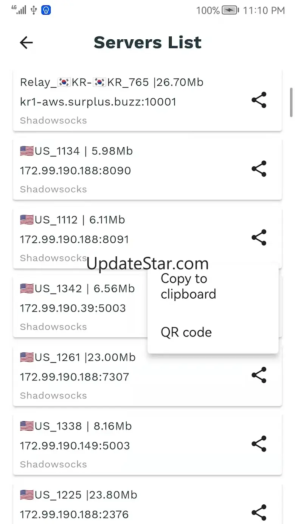Share the US_1261 server entry

(259, 375)
